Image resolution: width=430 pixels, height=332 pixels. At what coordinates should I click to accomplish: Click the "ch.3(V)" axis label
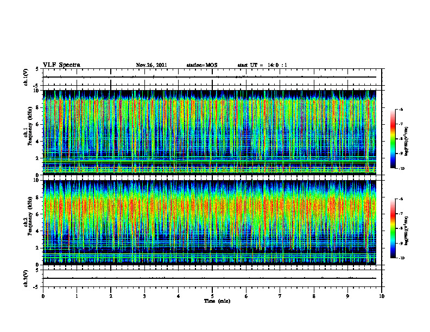pyautogui.click(x=26, y=278)
